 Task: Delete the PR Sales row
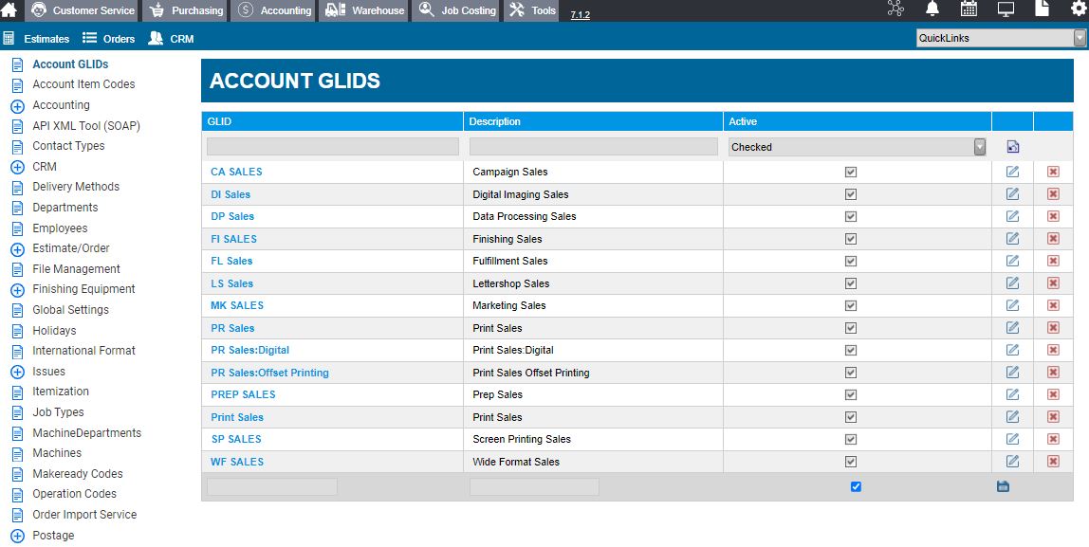pyautogui.click(x=1053, y=327)
